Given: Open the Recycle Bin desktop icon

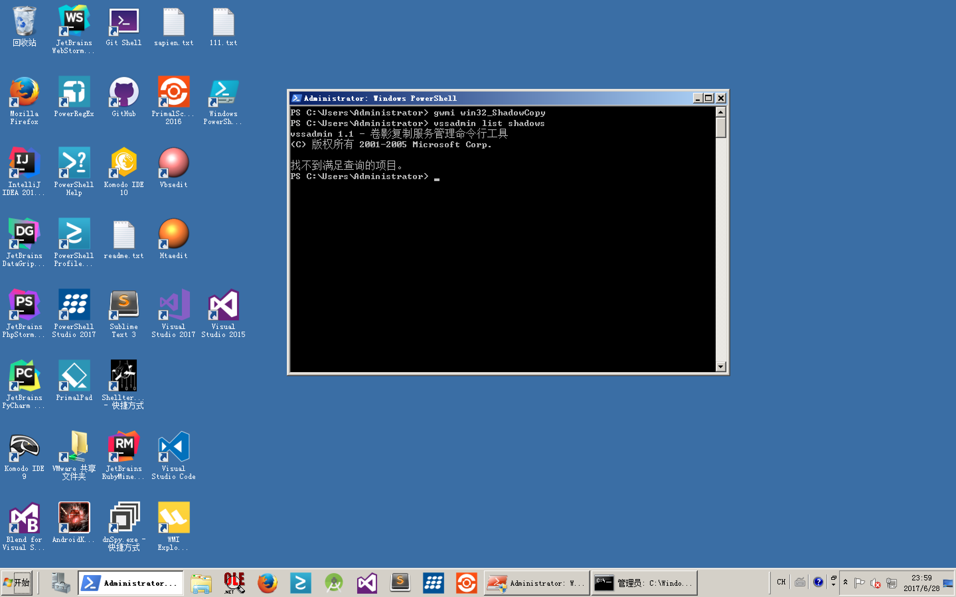Looking at the screenshot, I should [25, 27].
